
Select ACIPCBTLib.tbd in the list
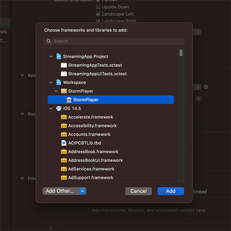(x=85, y=143)
